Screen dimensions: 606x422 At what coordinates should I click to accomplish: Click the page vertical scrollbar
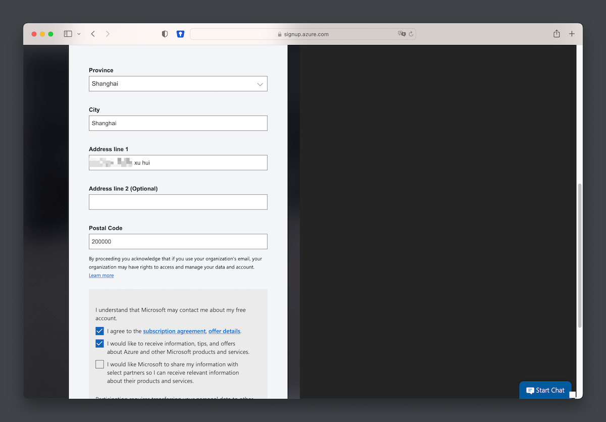point(579,255)
